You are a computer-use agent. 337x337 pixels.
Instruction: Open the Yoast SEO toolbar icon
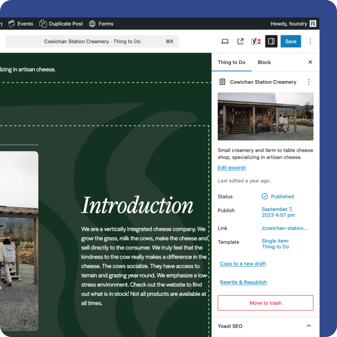[256, 41]
